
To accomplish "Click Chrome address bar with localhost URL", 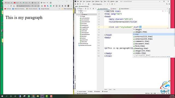I will [x=25, y=6].
